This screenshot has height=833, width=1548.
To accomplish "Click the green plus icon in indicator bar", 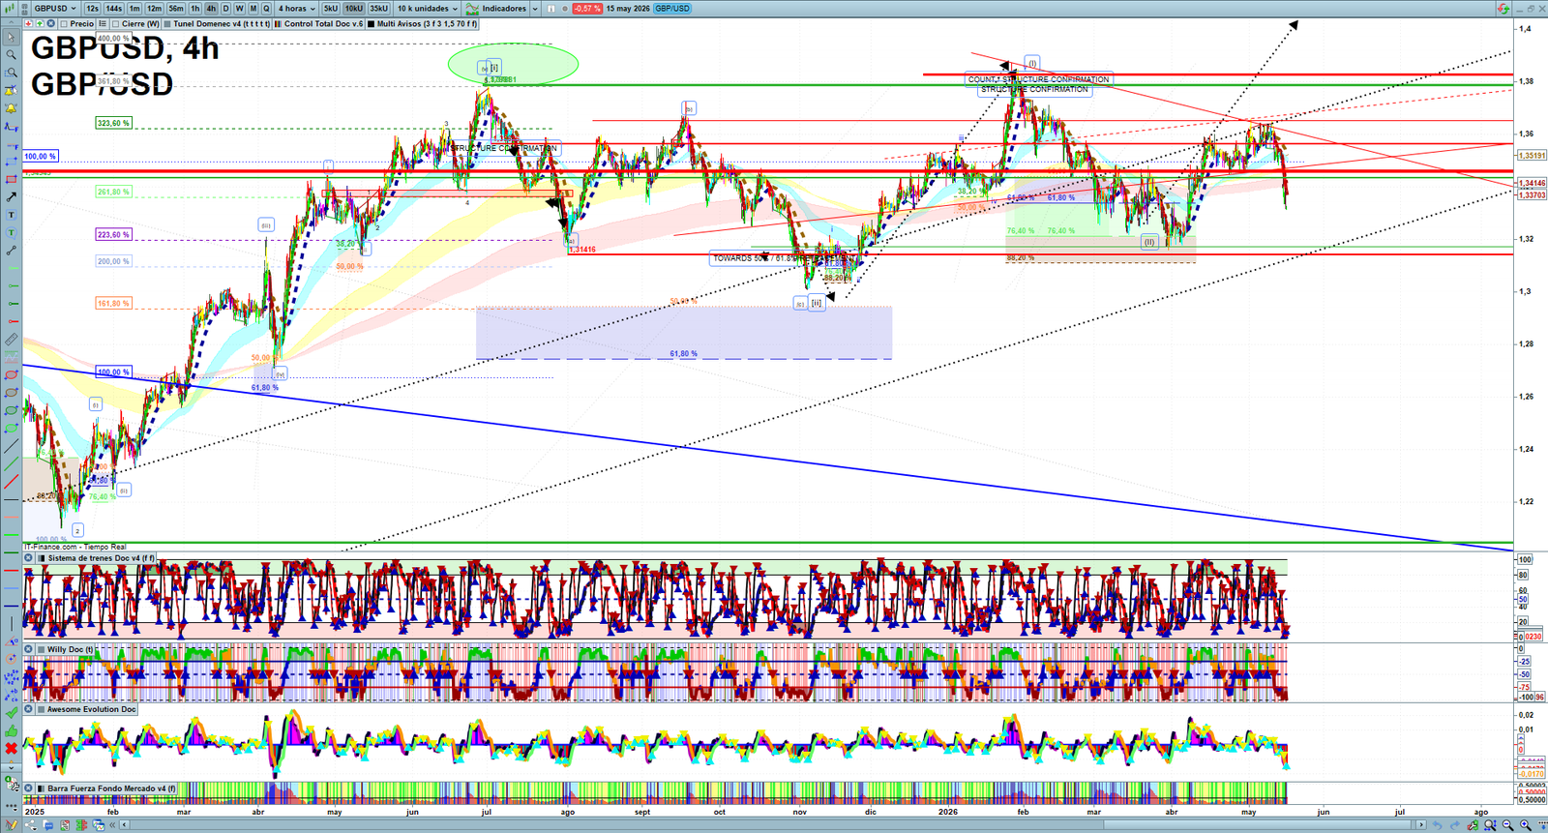I will pos(40,24).
